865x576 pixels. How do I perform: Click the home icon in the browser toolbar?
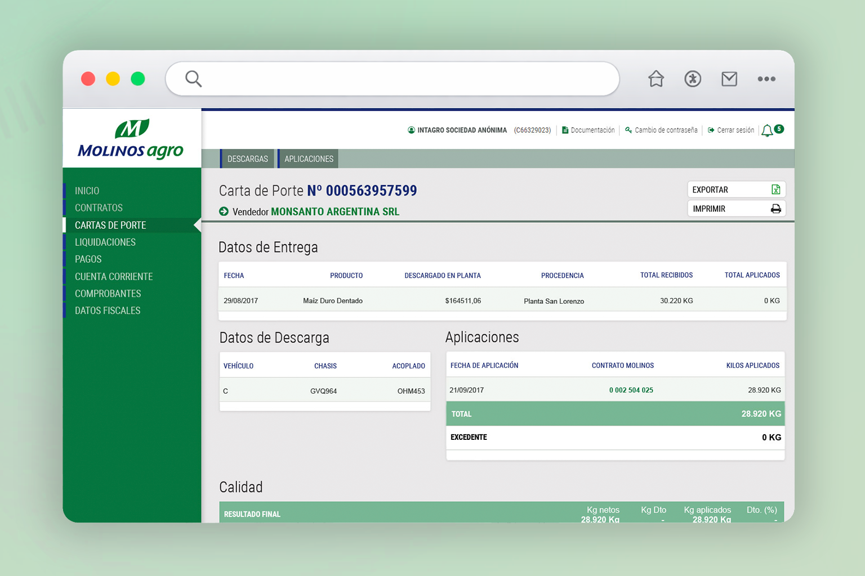[x=656, y=79]
